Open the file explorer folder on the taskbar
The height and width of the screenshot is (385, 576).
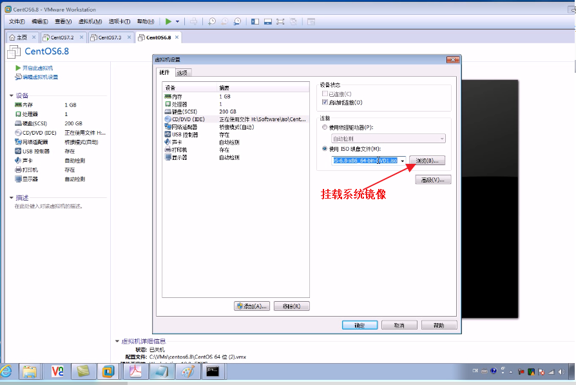click(x=30, y=371)
